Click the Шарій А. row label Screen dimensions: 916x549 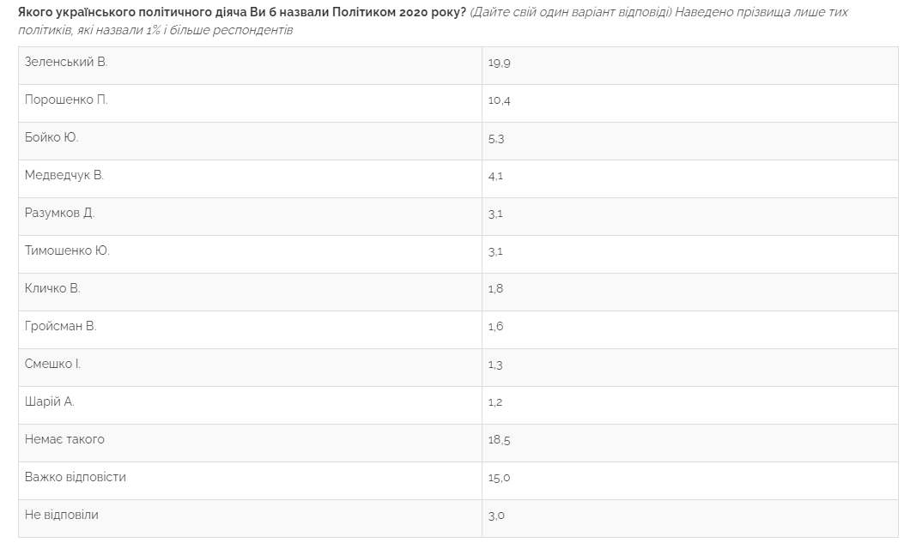pos(50,402)
